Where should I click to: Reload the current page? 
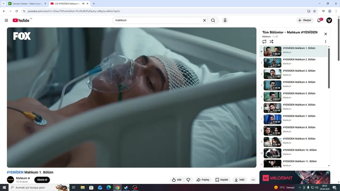pyautogui.click(x=17, y=11)
